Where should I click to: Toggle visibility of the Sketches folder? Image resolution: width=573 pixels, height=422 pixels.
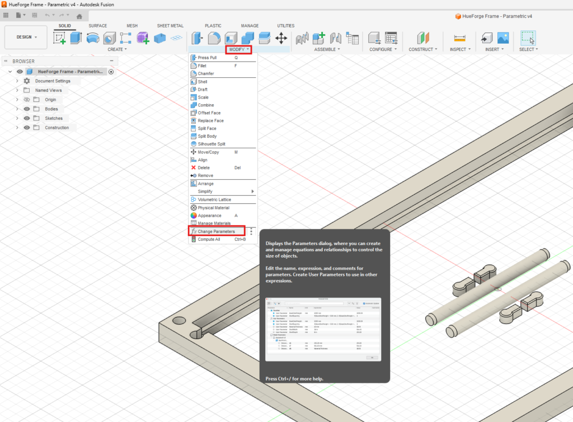(x=27, y=119)
